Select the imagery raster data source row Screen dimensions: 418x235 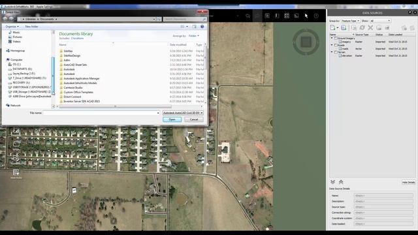[x=372, y=42]
